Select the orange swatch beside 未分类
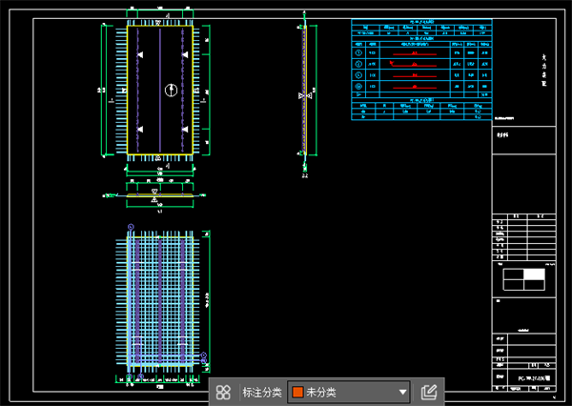572x406 pixels. tap(297, 393)
